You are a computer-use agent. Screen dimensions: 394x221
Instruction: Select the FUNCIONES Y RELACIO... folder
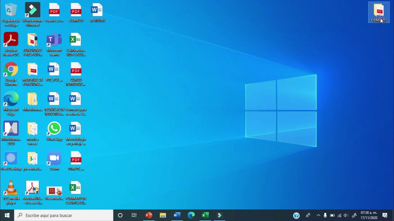point(32,45)
